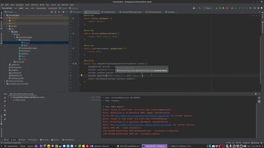Open the Refactor menu
This screenshot has height=148, width=264.
35,5
